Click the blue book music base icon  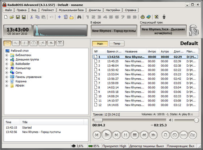pyautogui.click(x=149, y=17)
